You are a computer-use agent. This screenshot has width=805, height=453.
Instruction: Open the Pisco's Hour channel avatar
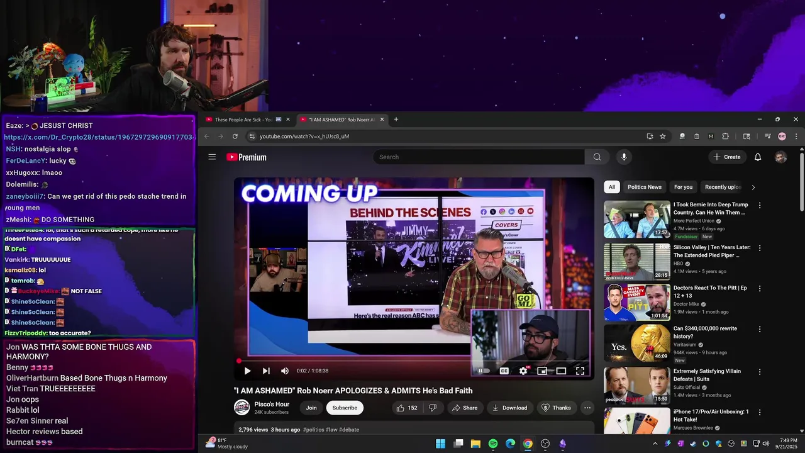click(242, 408)
